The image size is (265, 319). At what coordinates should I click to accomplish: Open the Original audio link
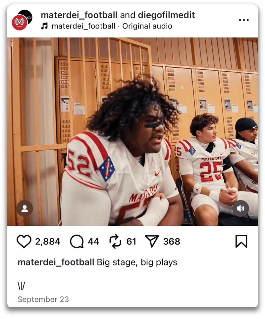coord(147,26)
